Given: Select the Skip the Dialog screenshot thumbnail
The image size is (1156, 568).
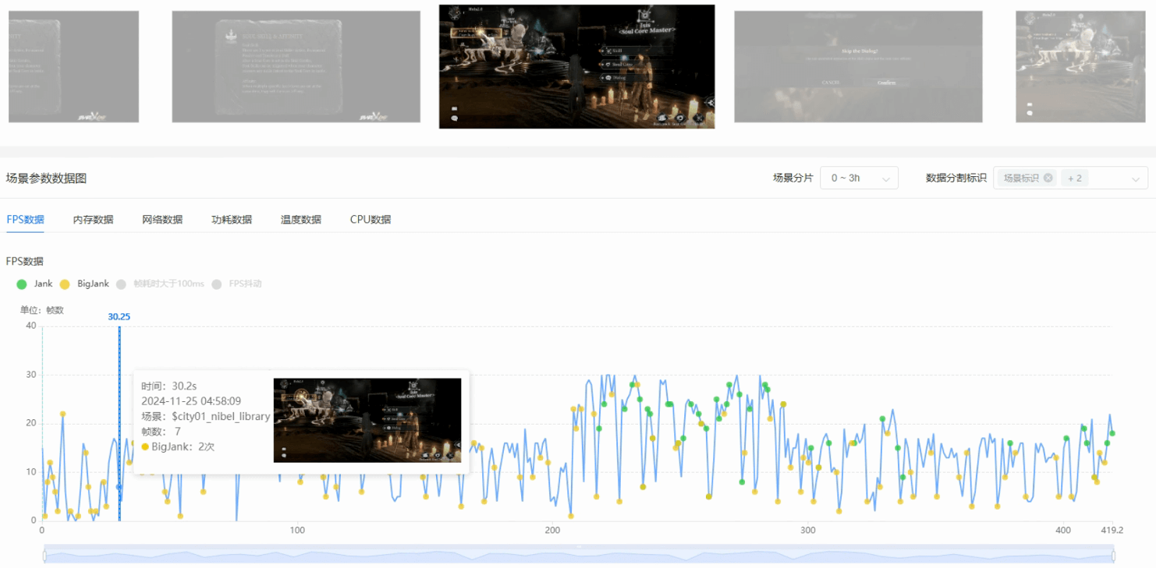Looking at the screenshot, I should pos(858,66).
